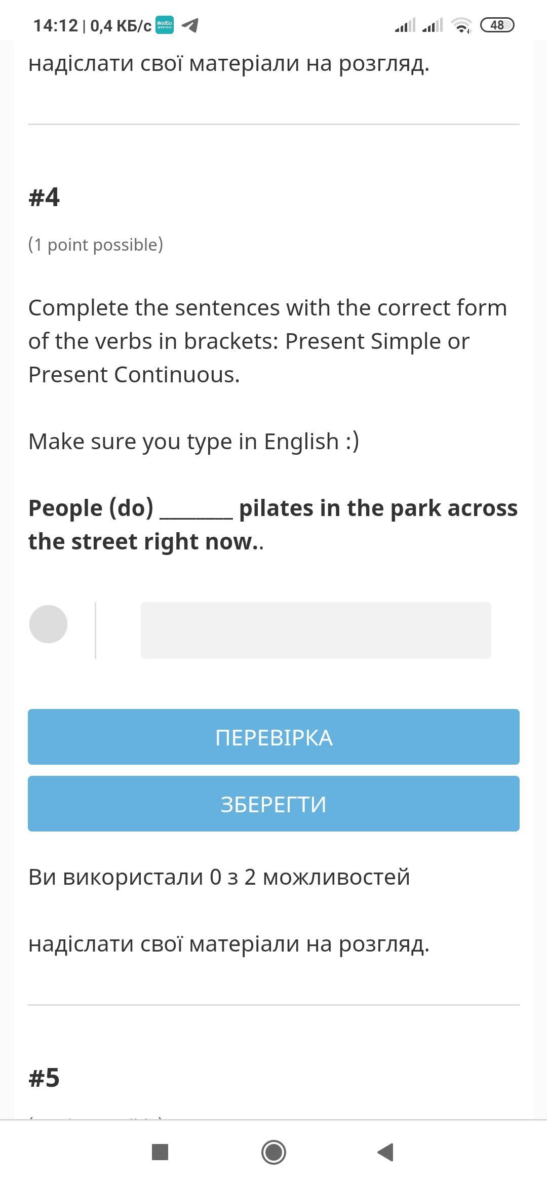Tap 'Make sure you type in English' note

point(193,442)
